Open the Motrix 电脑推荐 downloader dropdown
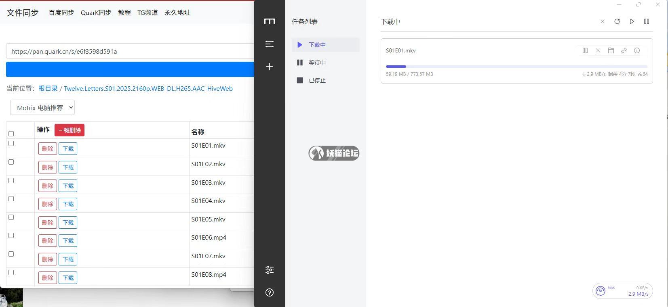 (42, 107)
